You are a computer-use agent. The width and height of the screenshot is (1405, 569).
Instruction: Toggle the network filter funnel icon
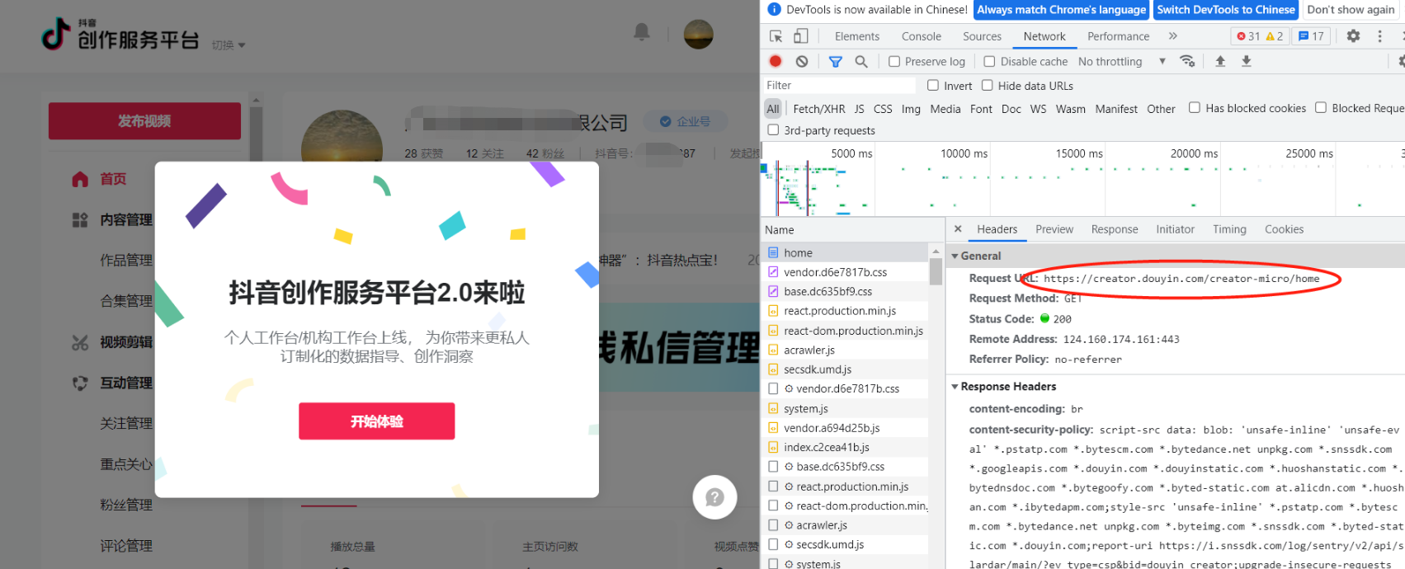click(835, 61)
